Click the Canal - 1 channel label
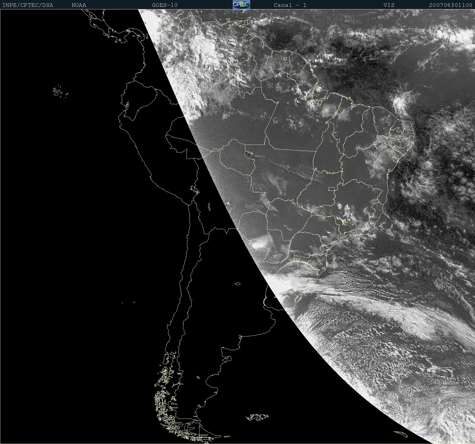Viewport: 475px width, 444px height. [290, 5]
